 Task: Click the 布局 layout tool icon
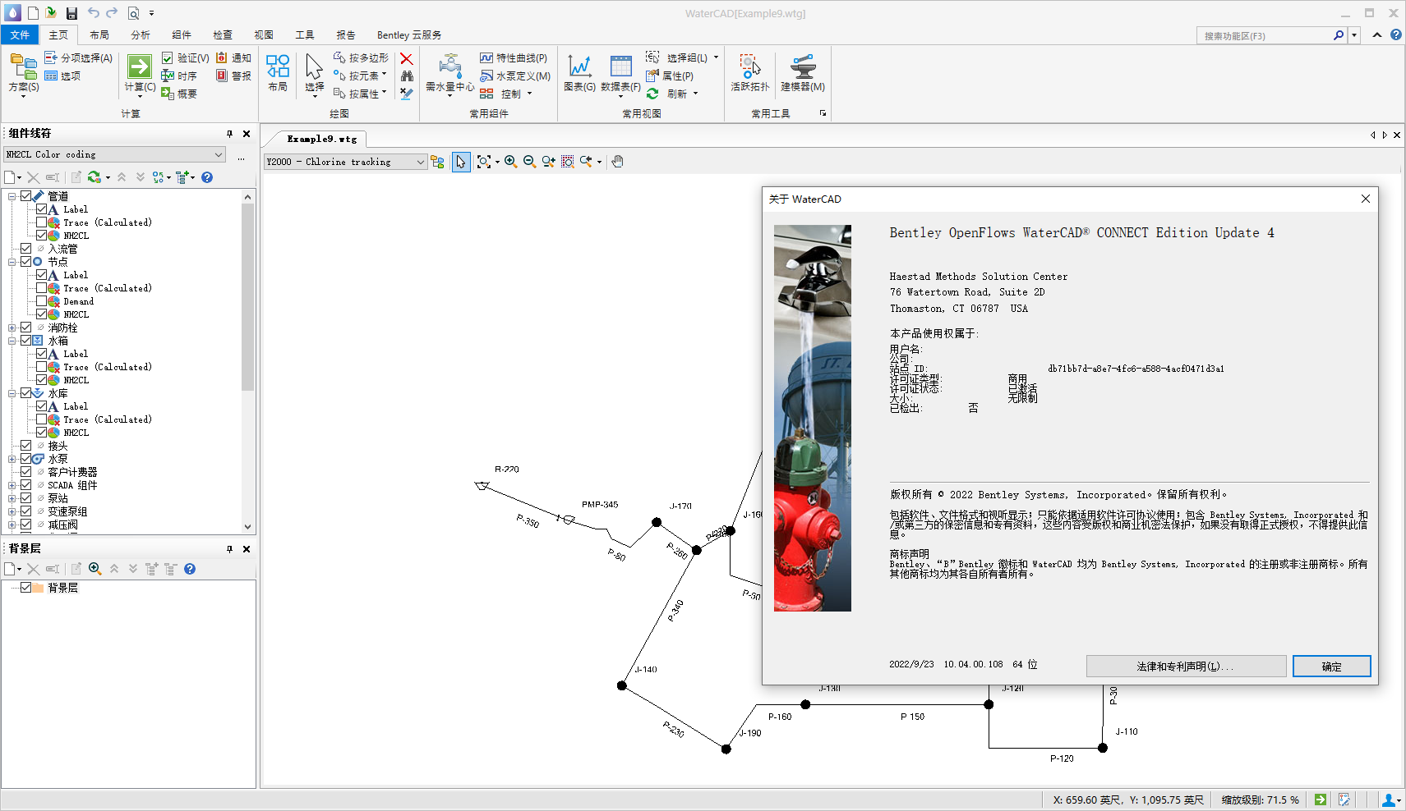[x=278, y=66]
